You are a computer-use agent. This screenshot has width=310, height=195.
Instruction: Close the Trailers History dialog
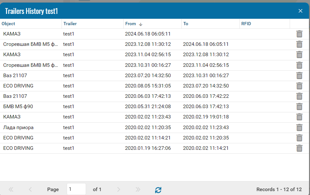coord(300,11)
